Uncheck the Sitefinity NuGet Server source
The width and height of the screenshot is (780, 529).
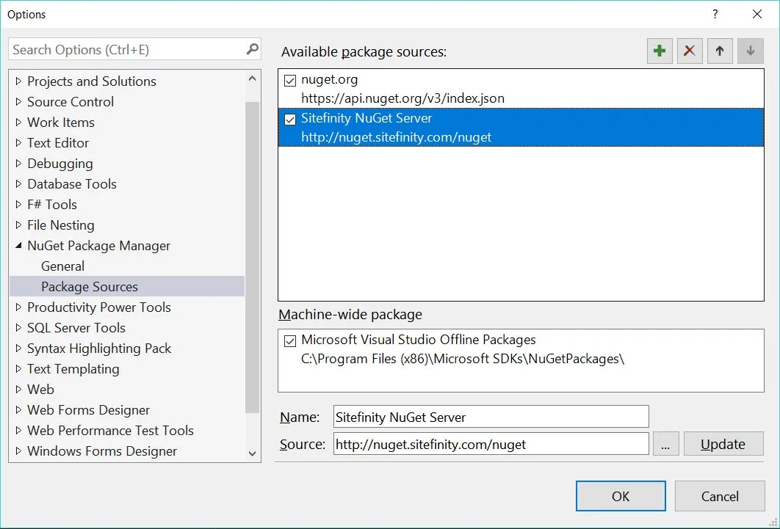[290, 119]
